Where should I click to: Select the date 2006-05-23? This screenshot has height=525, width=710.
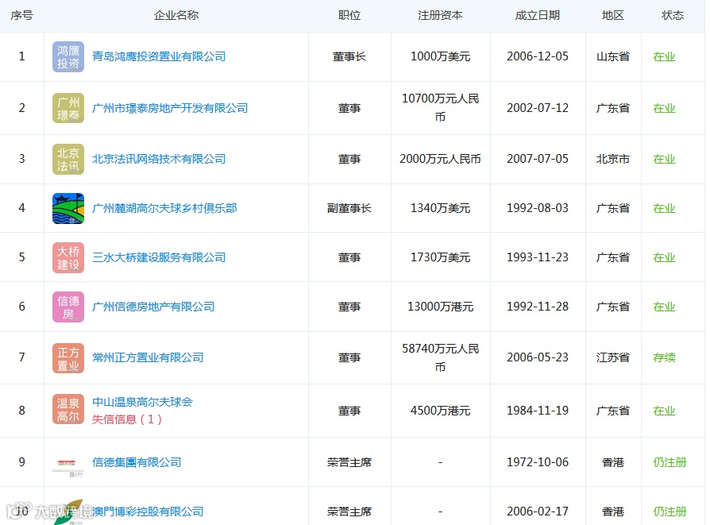click(538, 357)
